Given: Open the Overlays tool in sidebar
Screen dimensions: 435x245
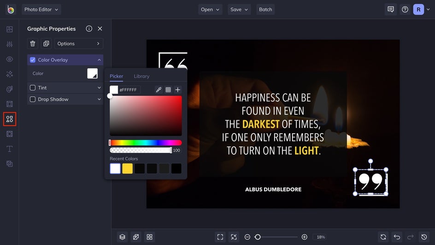Looking at the screenshot, I should point(9,134).
